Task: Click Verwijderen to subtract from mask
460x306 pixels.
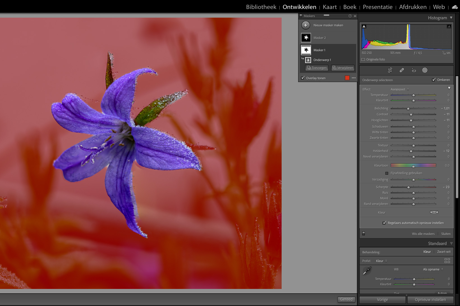Action: (343, 68)
